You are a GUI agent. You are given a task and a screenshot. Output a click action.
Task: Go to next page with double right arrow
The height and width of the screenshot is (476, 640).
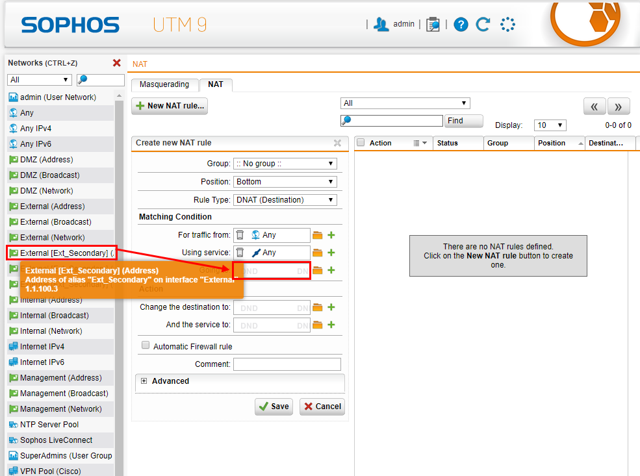[618, 106]
